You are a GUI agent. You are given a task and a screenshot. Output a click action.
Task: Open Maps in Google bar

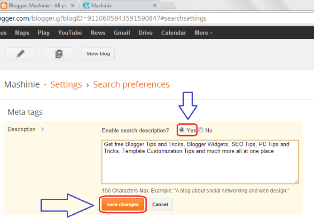(x=22, y=32)
